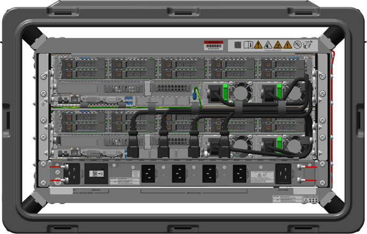Click the UPS POWER label text
Viewport: 367px width, 234px height.
[283, 190]
